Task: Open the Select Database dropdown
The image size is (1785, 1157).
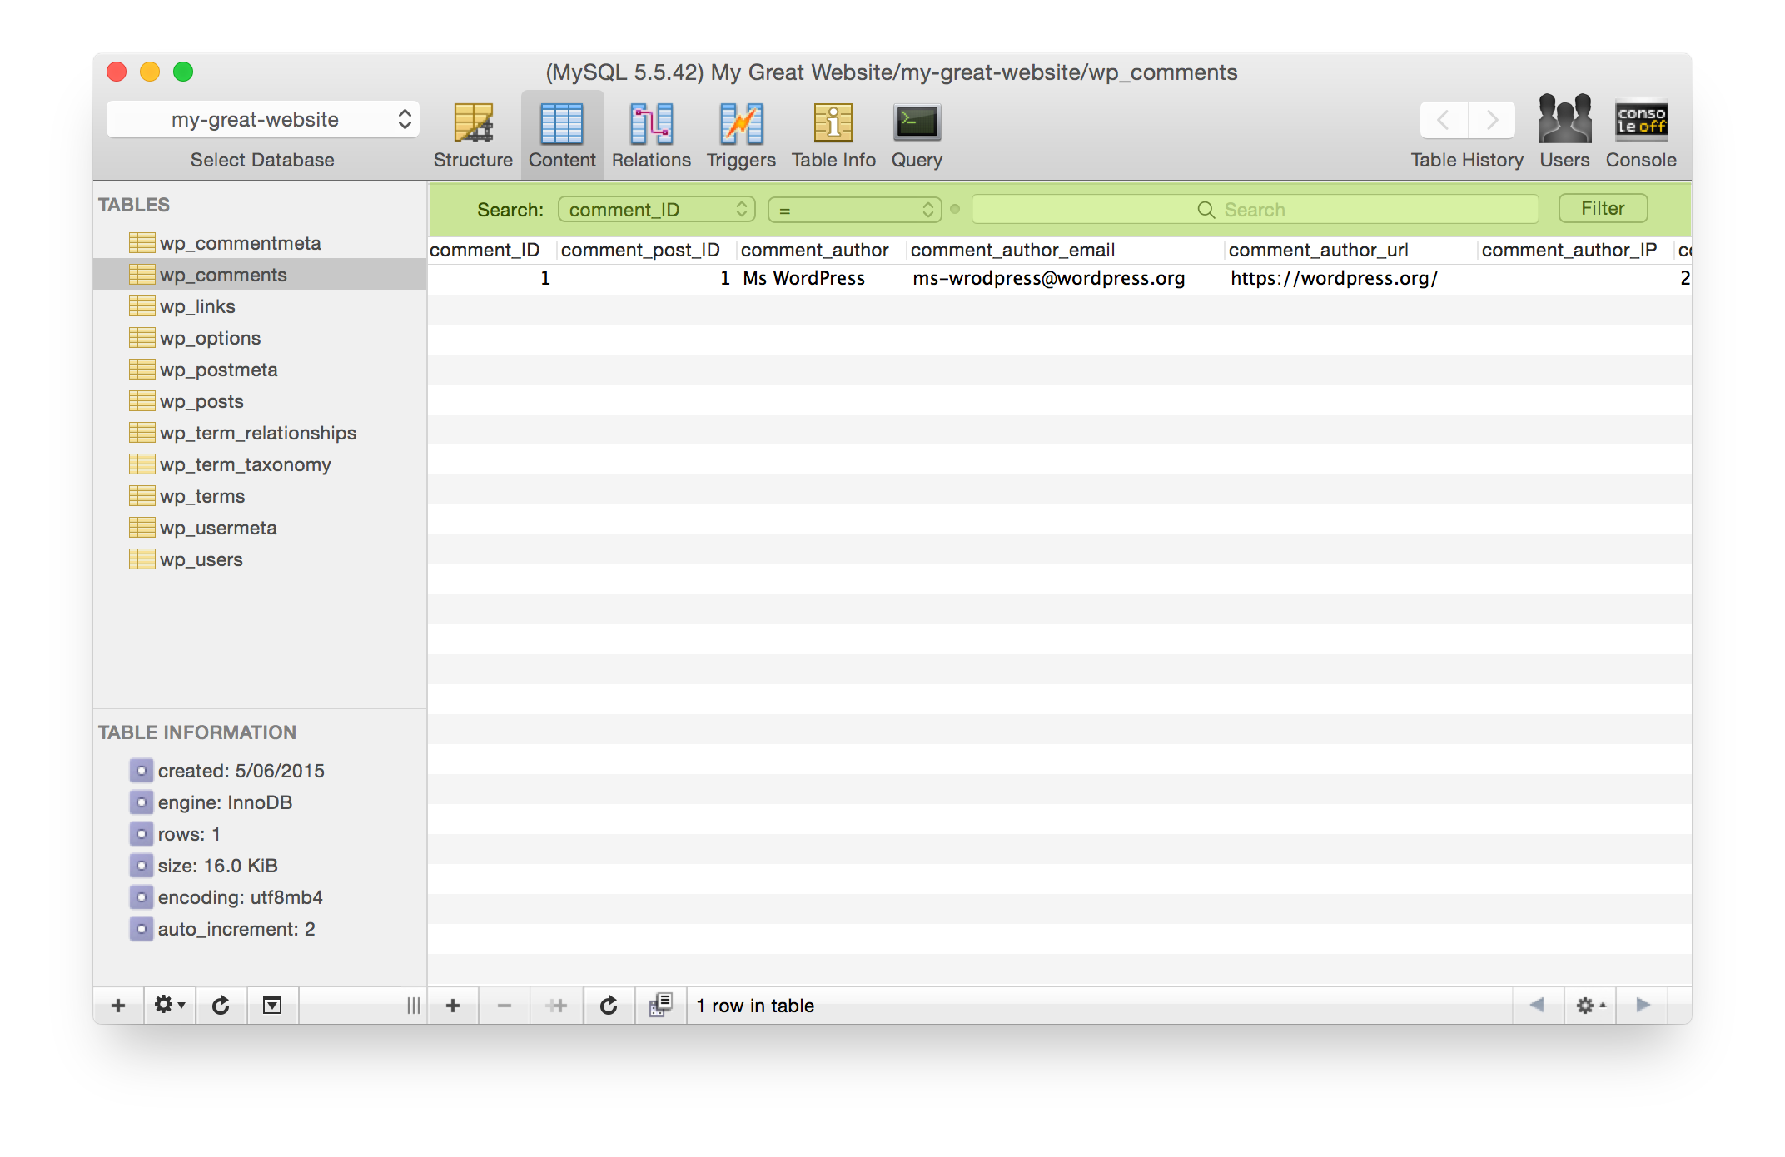Action: [262, 119]
